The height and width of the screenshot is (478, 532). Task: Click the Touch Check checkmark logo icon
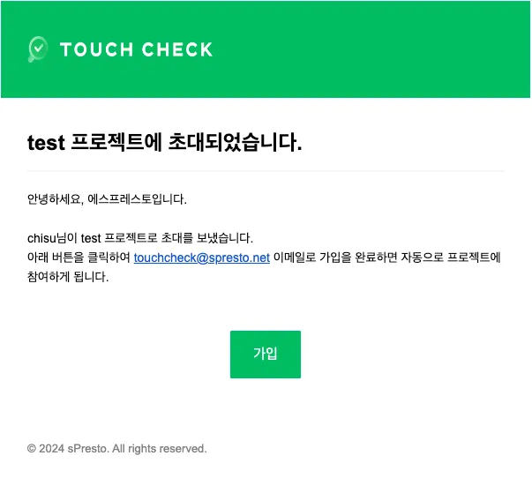pyautogui.click(x=38, y=49)
